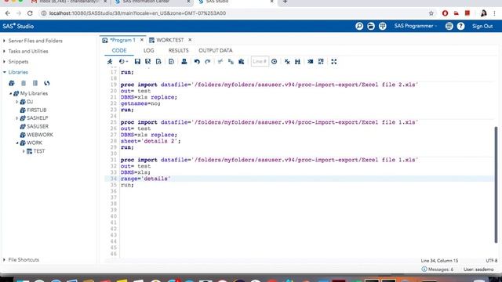The width and height of the screenshot is (502, 282).
Task: Collapse the Libraries section
Action: 4,72
